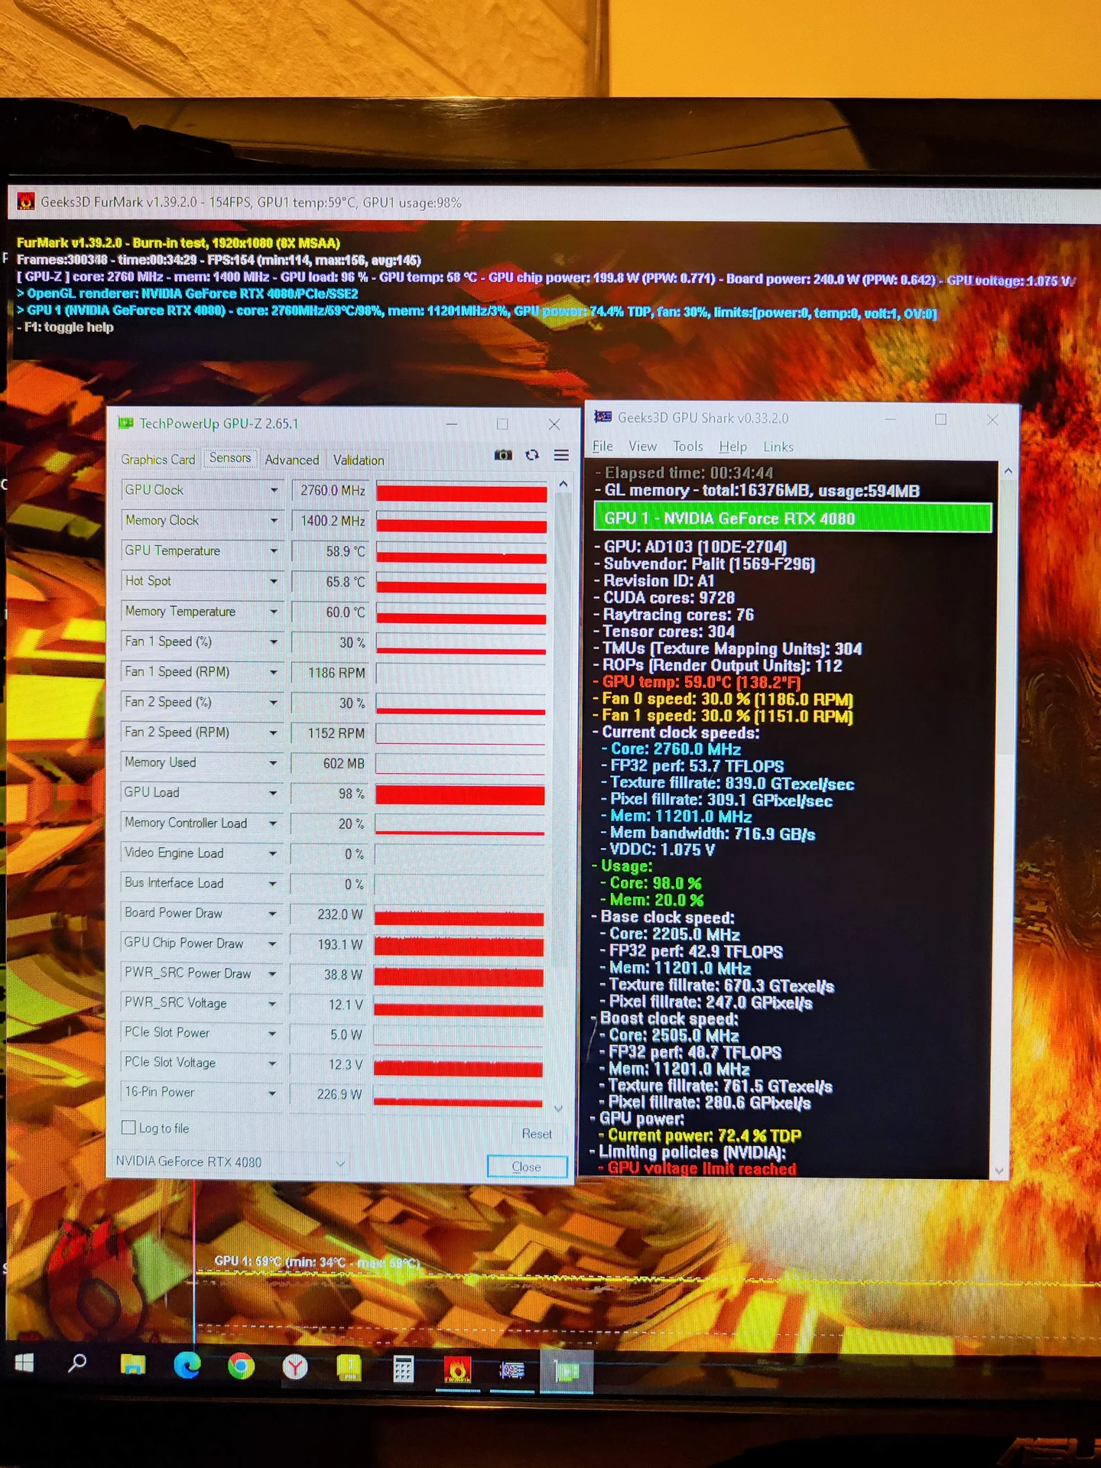This screenshot has width=1101, height=1468.
Task: Open the Fan 1 Speed (%) dropdown
Action: (274, 641)
